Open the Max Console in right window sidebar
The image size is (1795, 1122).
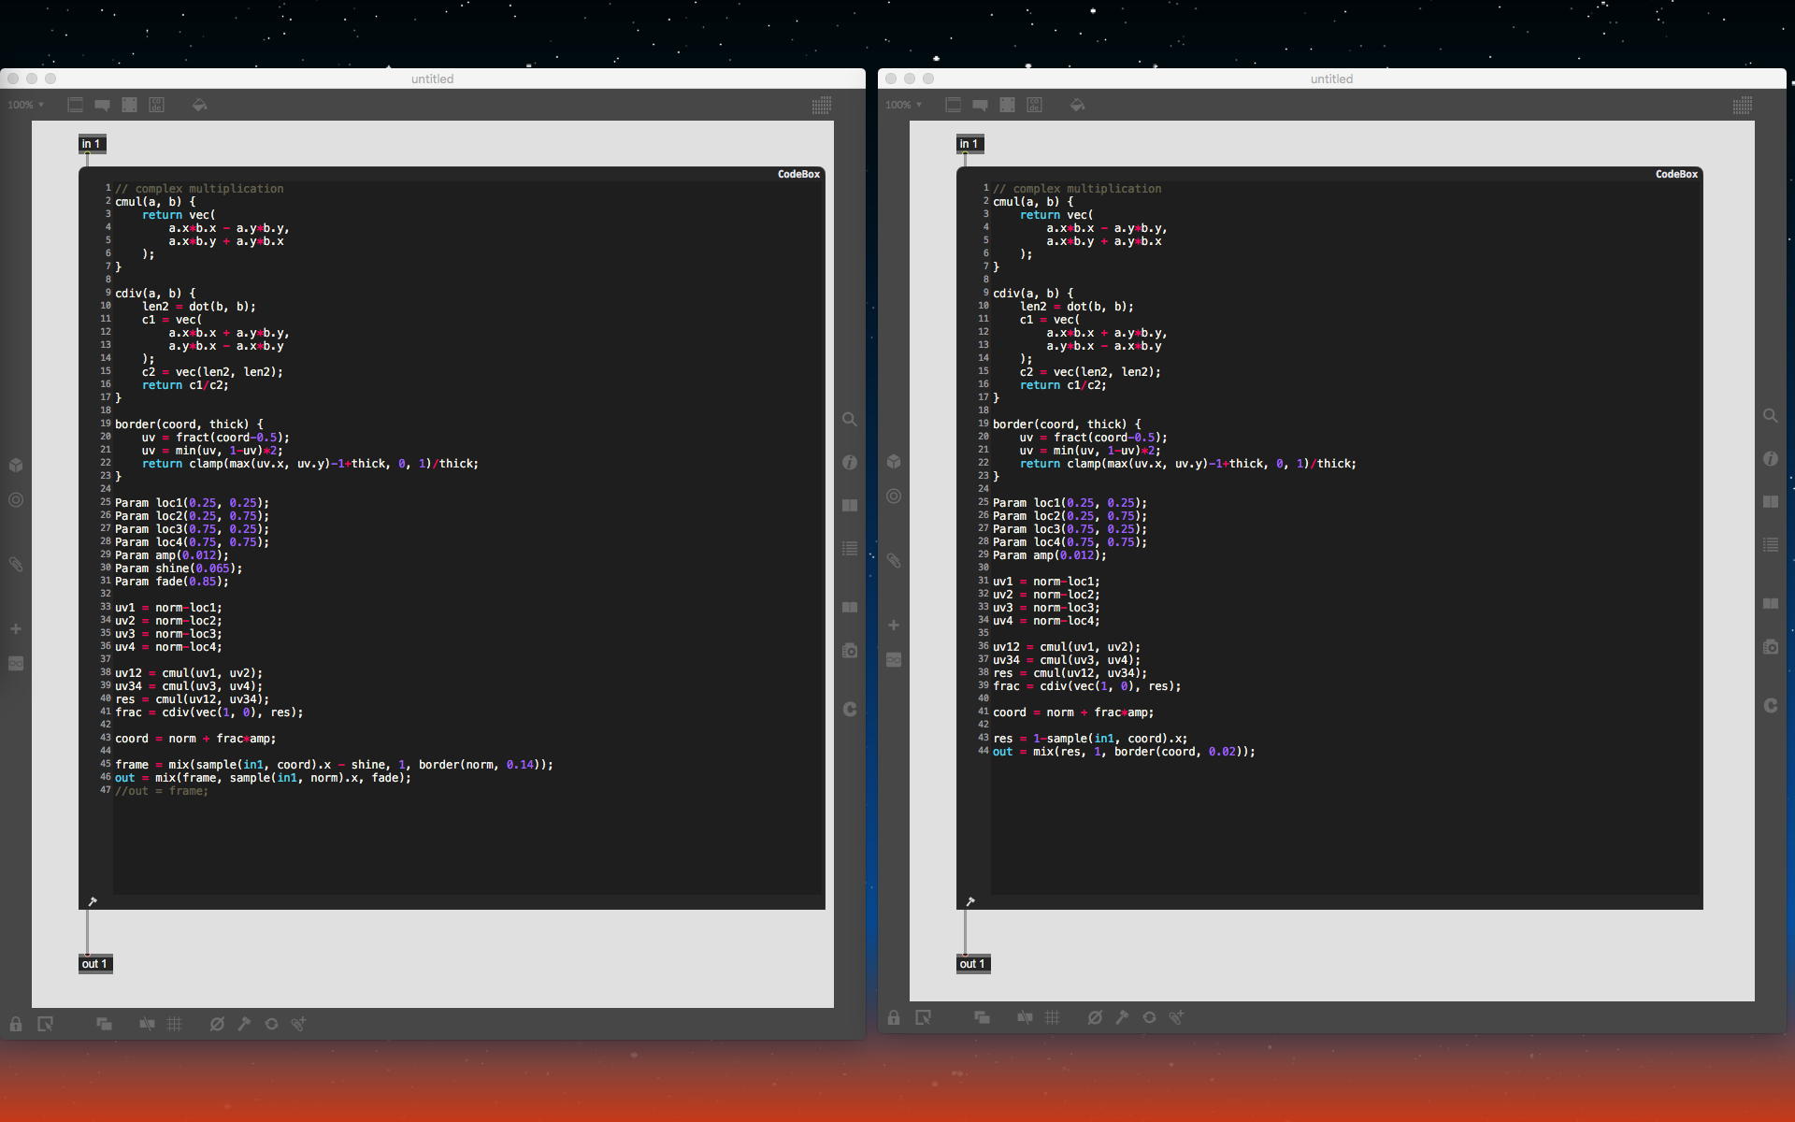tap(1770, 545)
